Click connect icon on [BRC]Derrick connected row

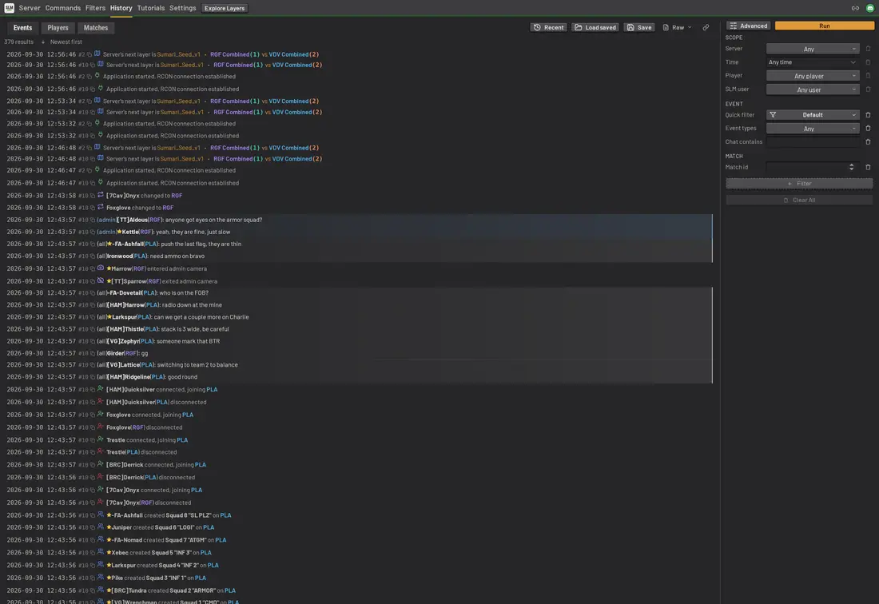point(101,463)
